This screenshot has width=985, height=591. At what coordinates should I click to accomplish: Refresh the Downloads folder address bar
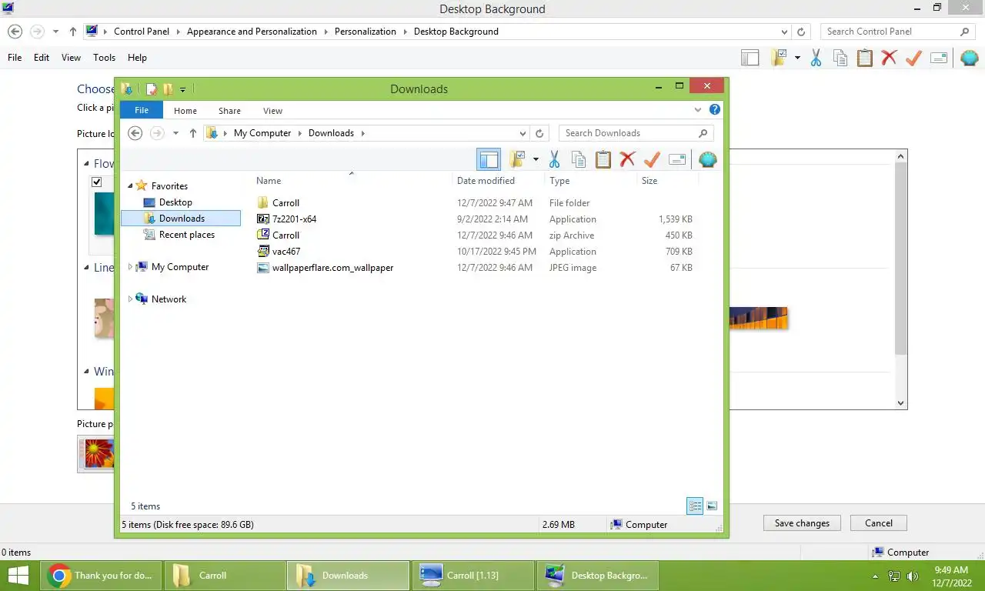point(540,133)
